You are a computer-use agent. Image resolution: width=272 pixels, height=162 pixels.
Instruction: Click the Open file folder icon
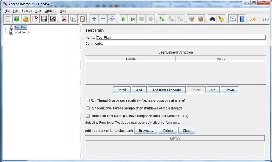(x=26, y=19)
